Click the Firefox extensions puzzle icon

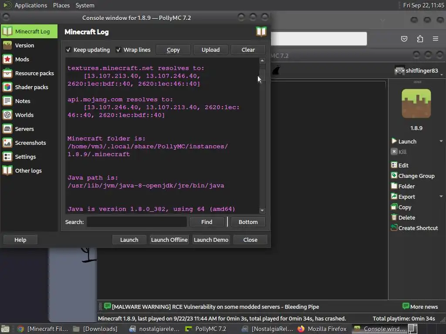pyautogui.click(x=420, y=39)
